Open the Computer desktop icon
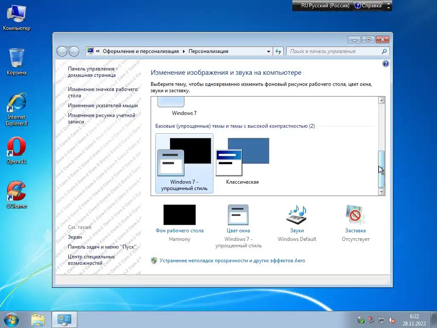The height and width of the screenshot is (328, 437). (17, 17)
